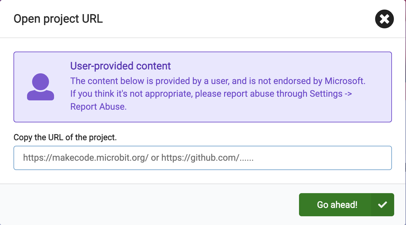
Task: Click the Go ahead! label text
Action: tap(337, 205)
